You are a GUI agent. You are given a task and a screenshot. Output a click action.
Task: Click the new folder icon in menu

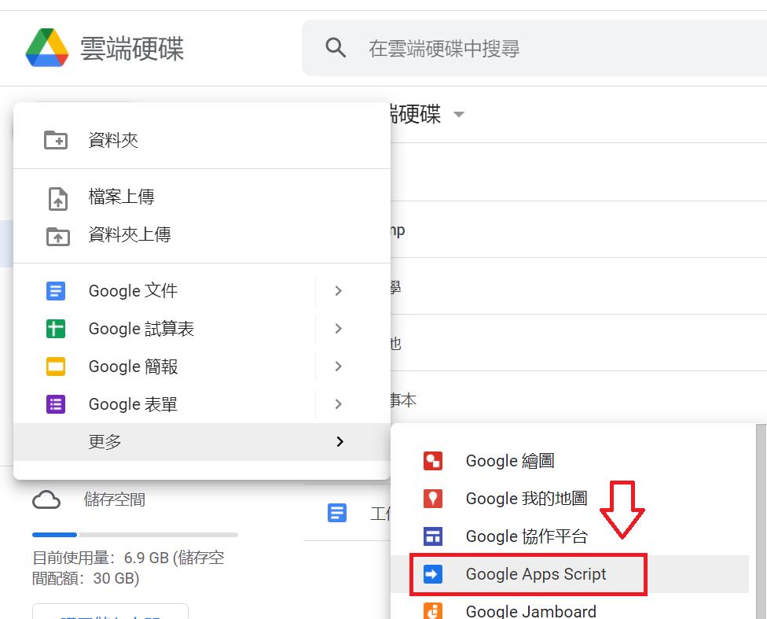[56, 140]
